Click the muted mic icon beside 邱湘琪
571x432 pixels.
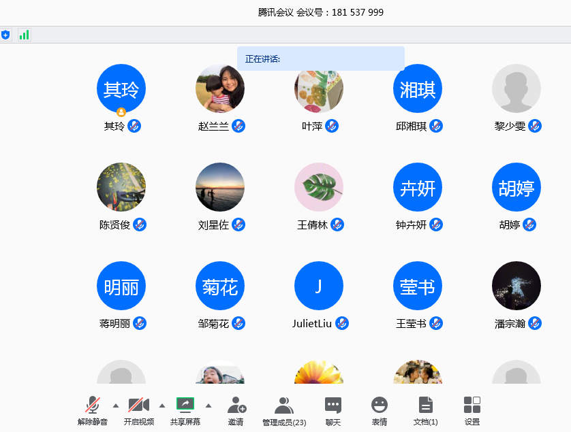pos(436,126)
